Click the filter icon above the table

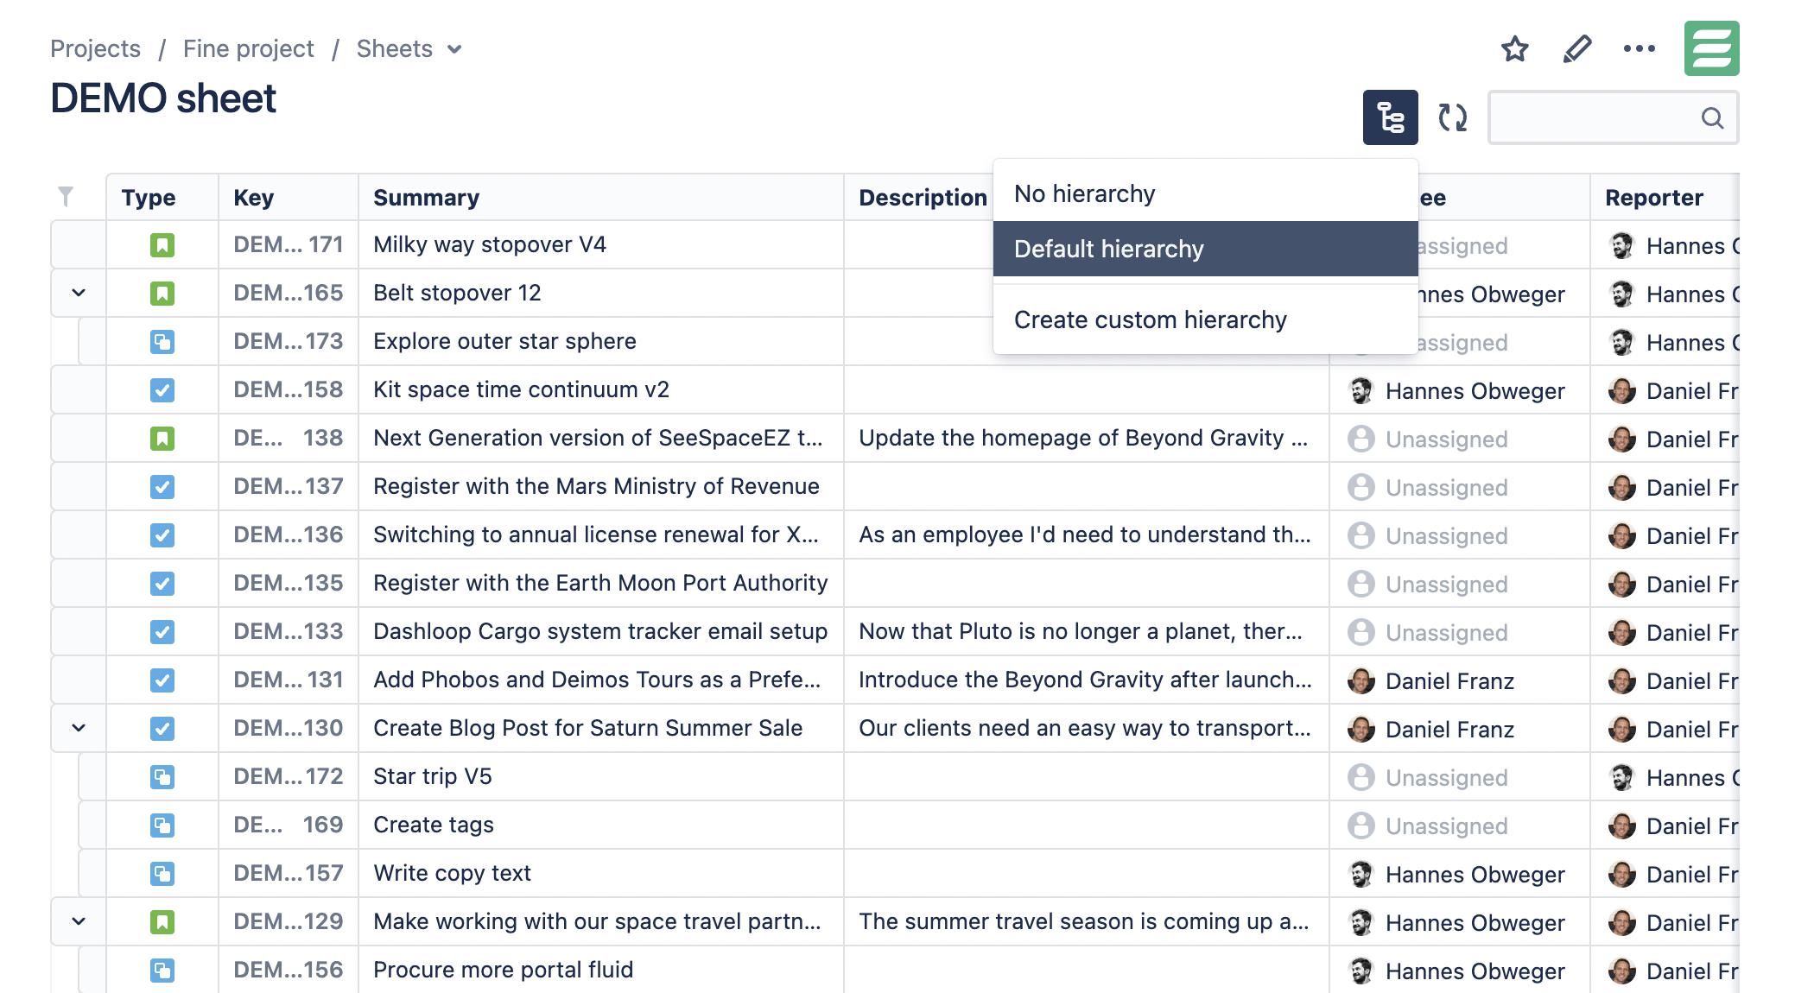coord(66,196)
